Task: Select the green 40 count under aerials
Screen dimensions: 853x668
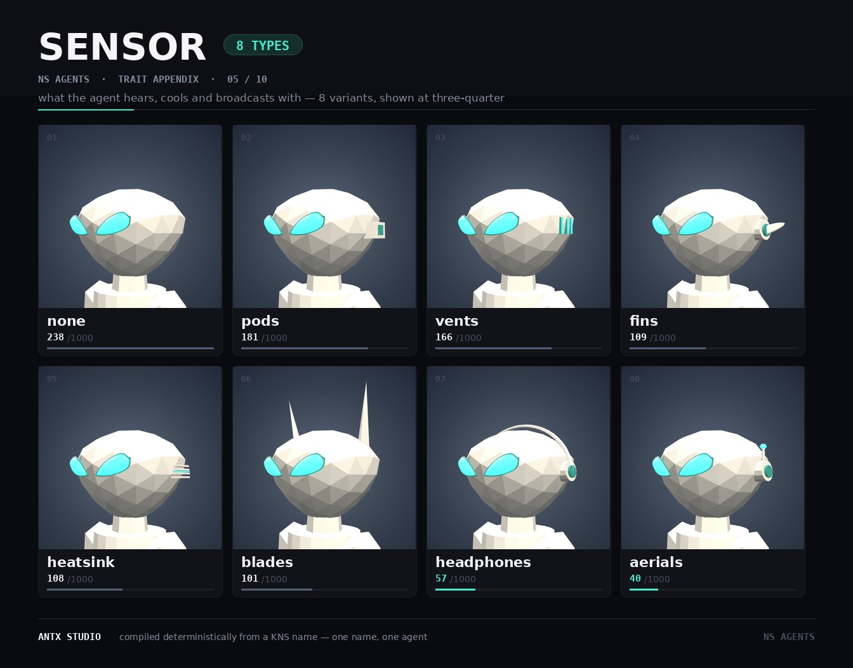Action: 635,578
